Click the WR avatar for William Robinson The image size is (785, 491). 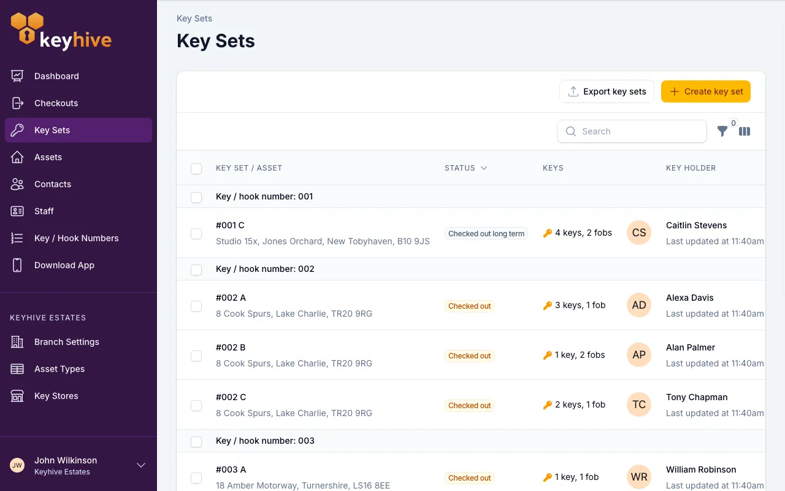click(639, 477)
